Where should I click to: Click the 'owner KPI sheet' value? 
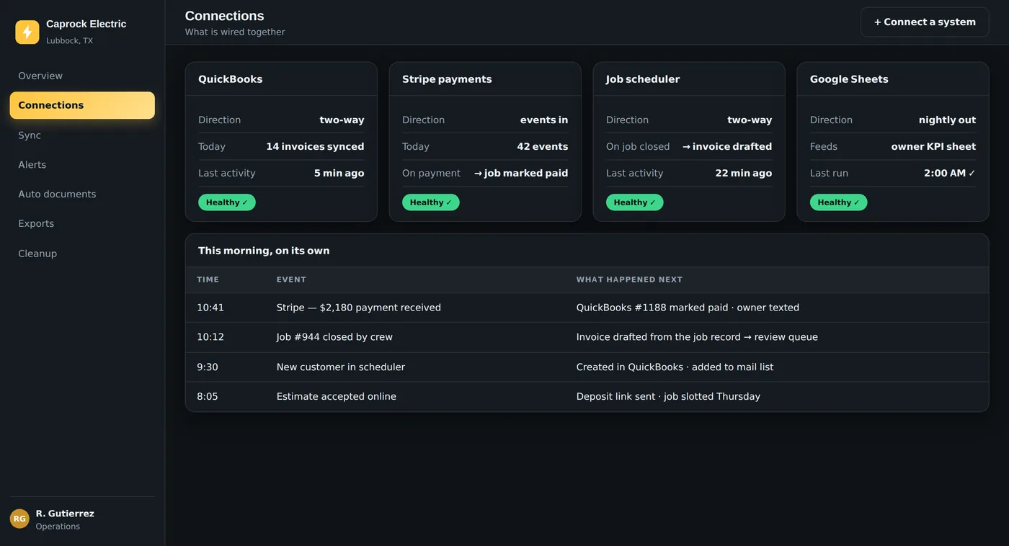click(x=933, y=146)
